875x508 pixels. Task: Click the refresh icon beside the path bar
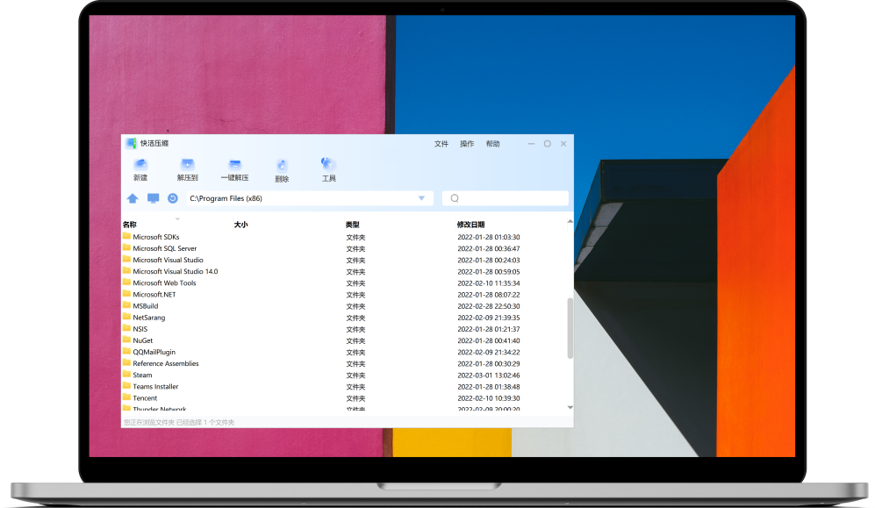pyautogui.click(x=173, y=198)
